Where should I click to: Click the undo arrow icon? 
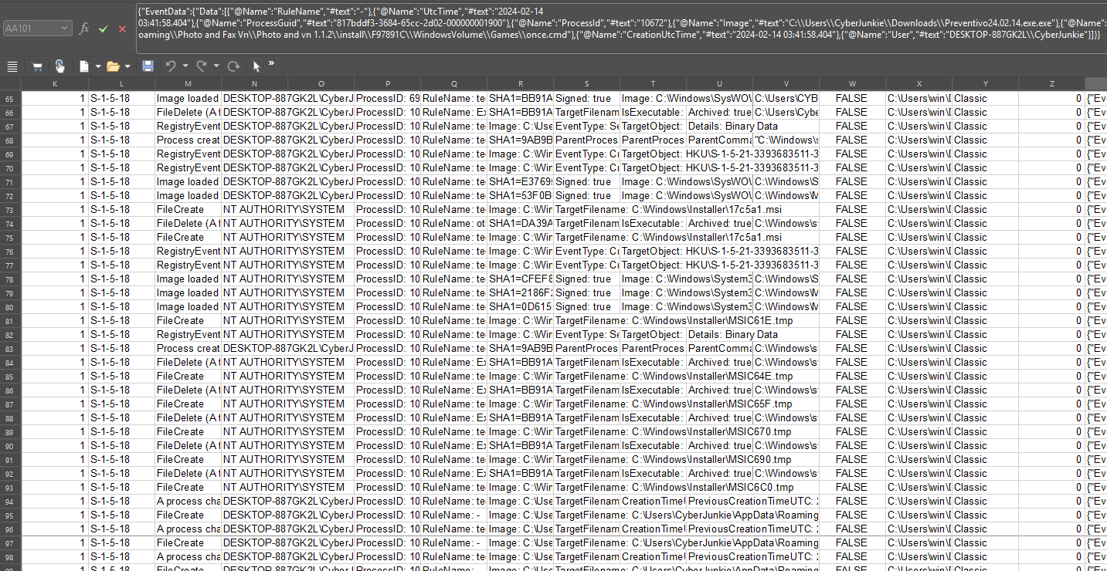coord(170,66)
